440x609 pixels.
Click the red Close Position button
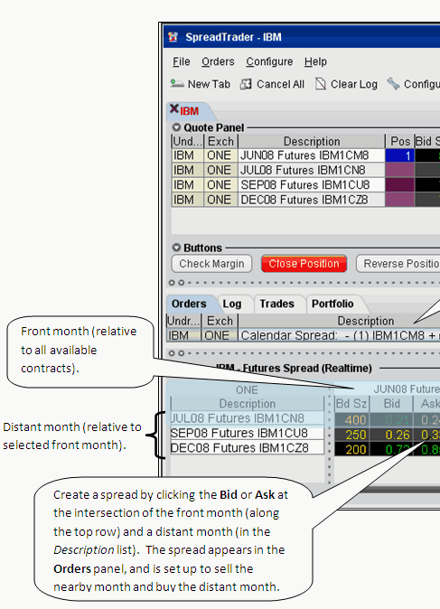coord(304,264)
